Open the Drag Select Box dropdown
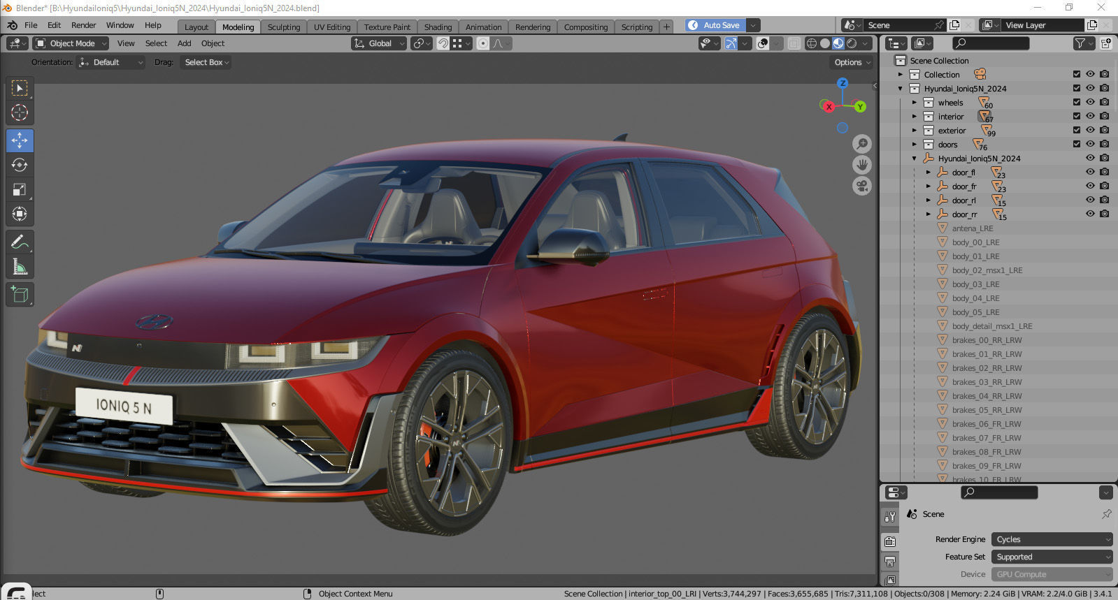This screenshot has width=1118, height=600. [x=206, y=62]
